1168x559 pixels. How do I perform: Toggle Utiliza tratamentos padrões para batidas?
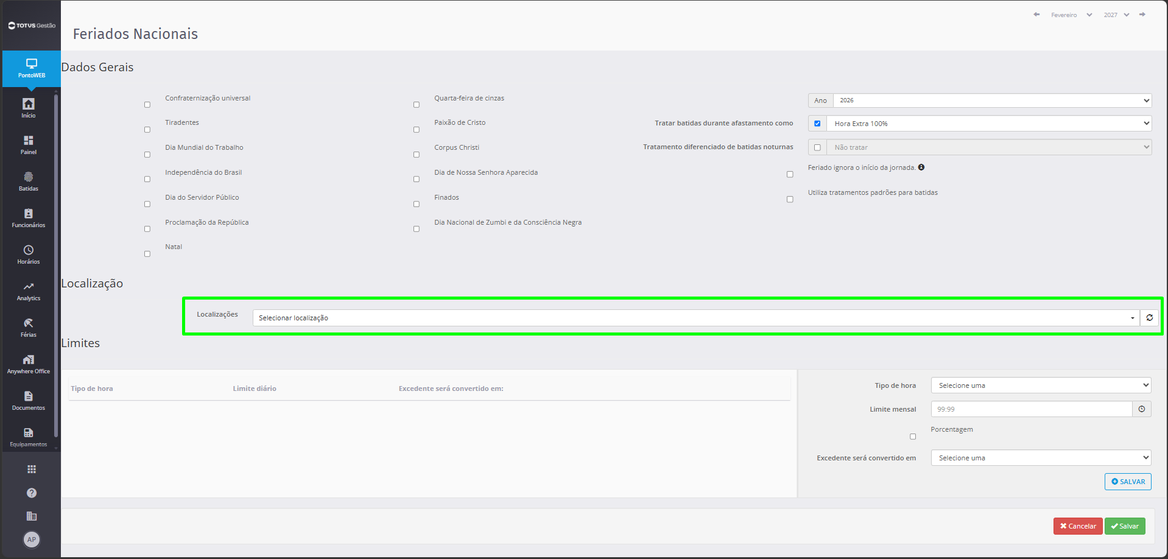(790, 199)
